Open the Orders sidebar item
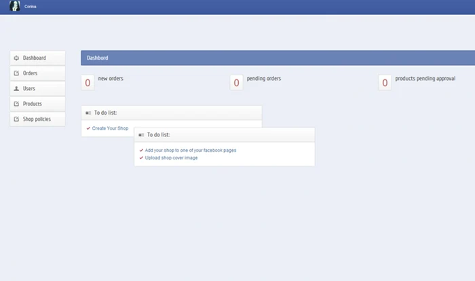Screen dimensions: 475x281 click(37, 73)
